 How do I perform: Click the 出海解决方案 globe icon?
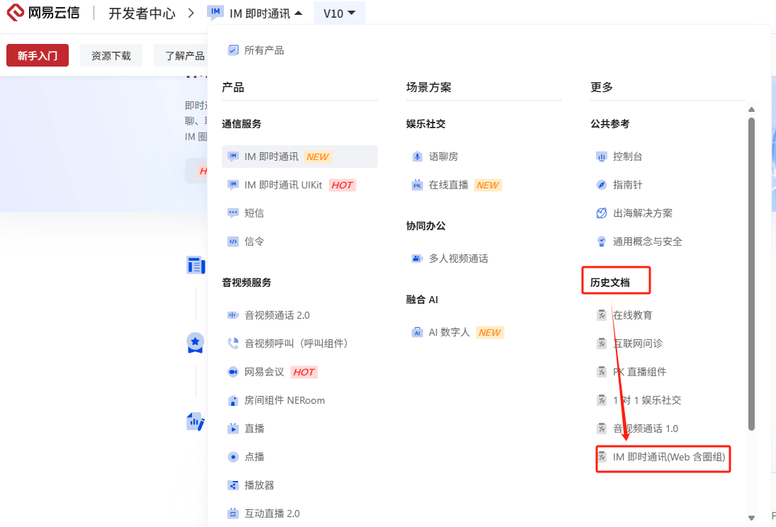[601, 212]
